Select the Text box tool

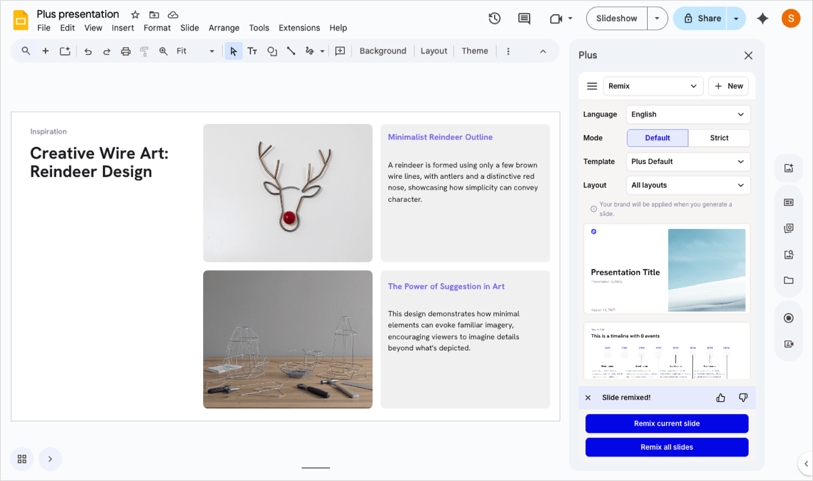[252, 51]
